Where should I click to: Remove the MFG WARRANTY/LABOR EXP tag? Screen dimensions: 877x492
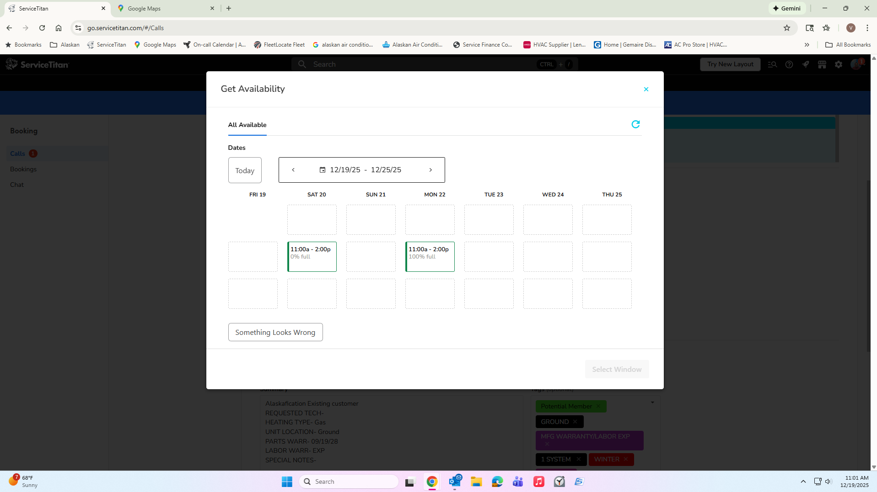pos(547,444)
